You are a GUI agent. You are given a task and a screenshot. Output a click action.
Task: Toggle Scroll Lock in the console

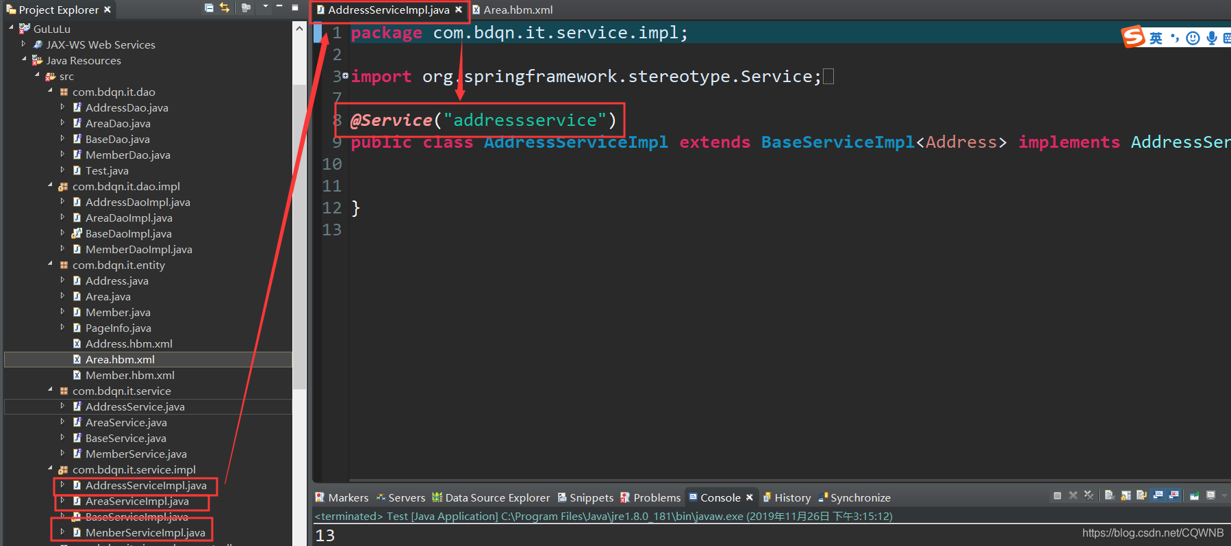(x=1126, y=495)
